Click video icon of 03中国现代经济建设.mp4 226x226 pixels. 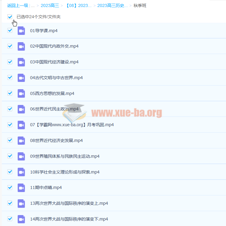point(21,62)
